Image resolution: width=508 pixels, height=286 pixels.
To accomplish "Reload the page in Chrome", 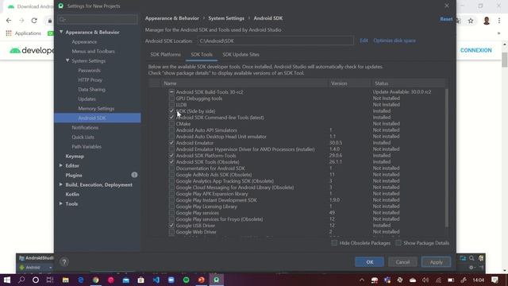I will [x=34, y=21].
